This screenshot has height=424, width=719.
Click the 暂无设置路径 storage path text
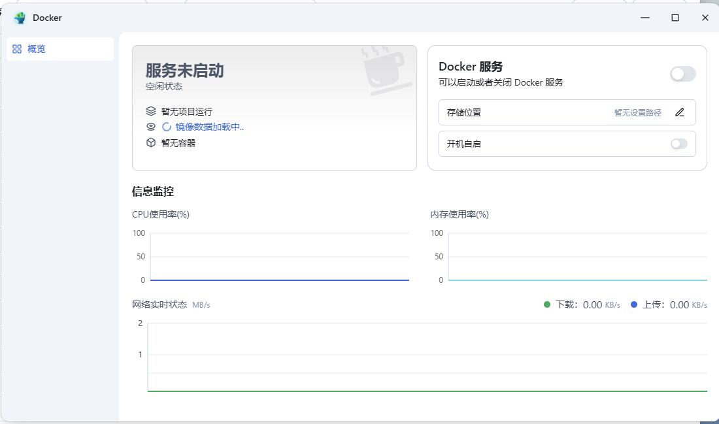pos(637,112)
